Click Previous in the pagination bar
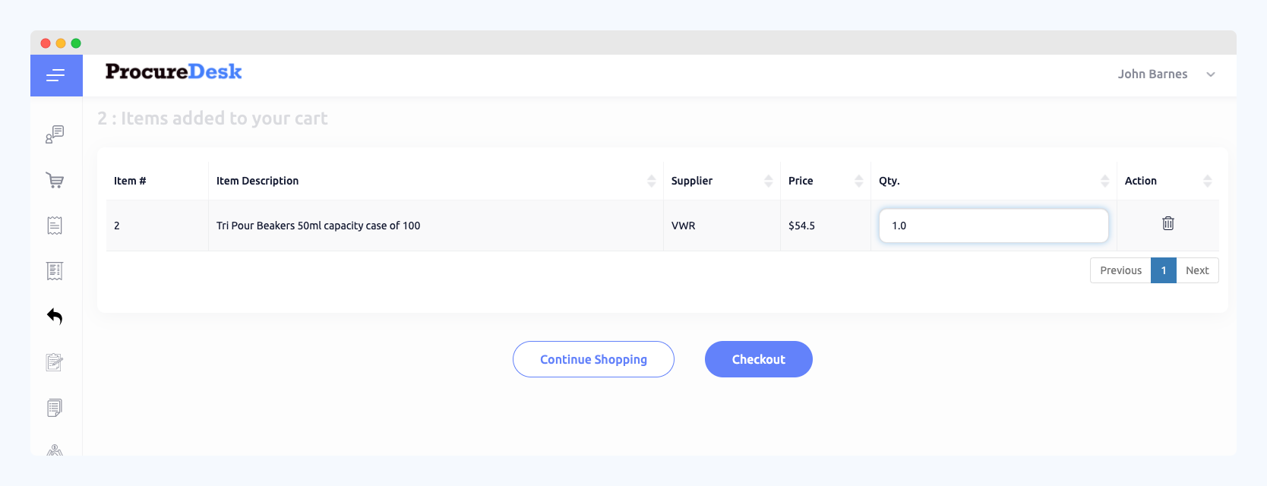 point(1120,270)
